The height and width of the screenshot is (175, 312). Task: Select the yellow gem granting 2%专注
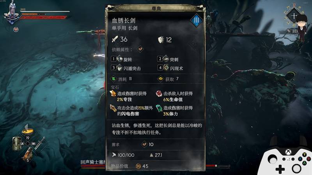coord(113,93)
